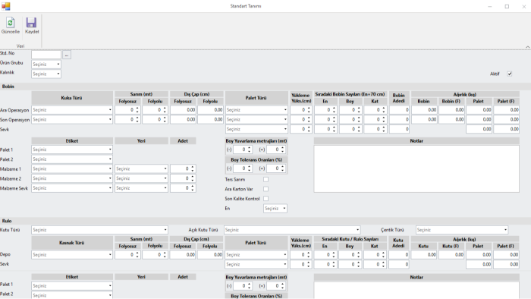Viewport: 531px width, 299px height.
Task: Click Depo Ağırlık Kutu (F) field
Action: tap(451, 255)
